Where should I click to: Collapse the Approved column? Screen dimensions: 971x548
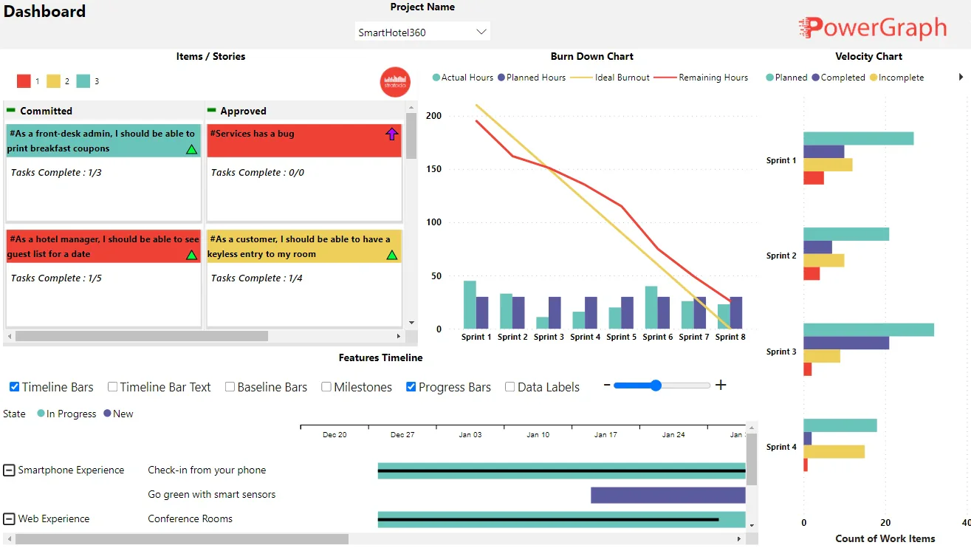click(210, 110)
